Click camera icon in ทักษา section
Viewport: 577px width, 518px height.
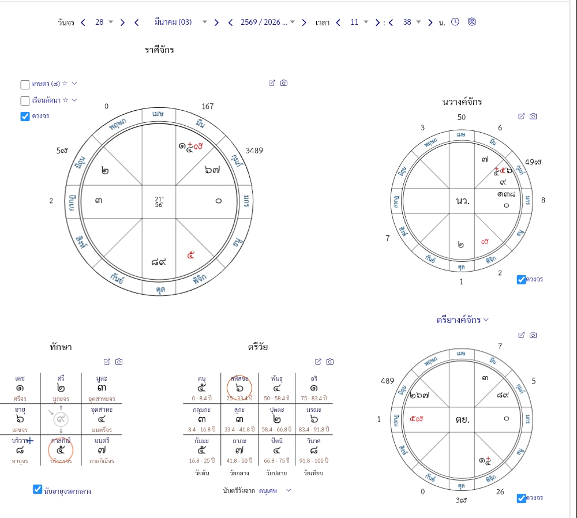119,362
